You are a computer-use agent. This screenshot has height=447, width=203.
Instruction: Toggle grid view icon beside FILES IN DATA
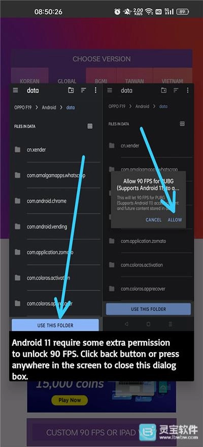click(90, 126)
